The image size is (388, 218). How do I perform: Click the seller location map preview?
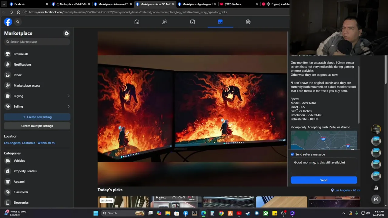click(x=324, y=140)
